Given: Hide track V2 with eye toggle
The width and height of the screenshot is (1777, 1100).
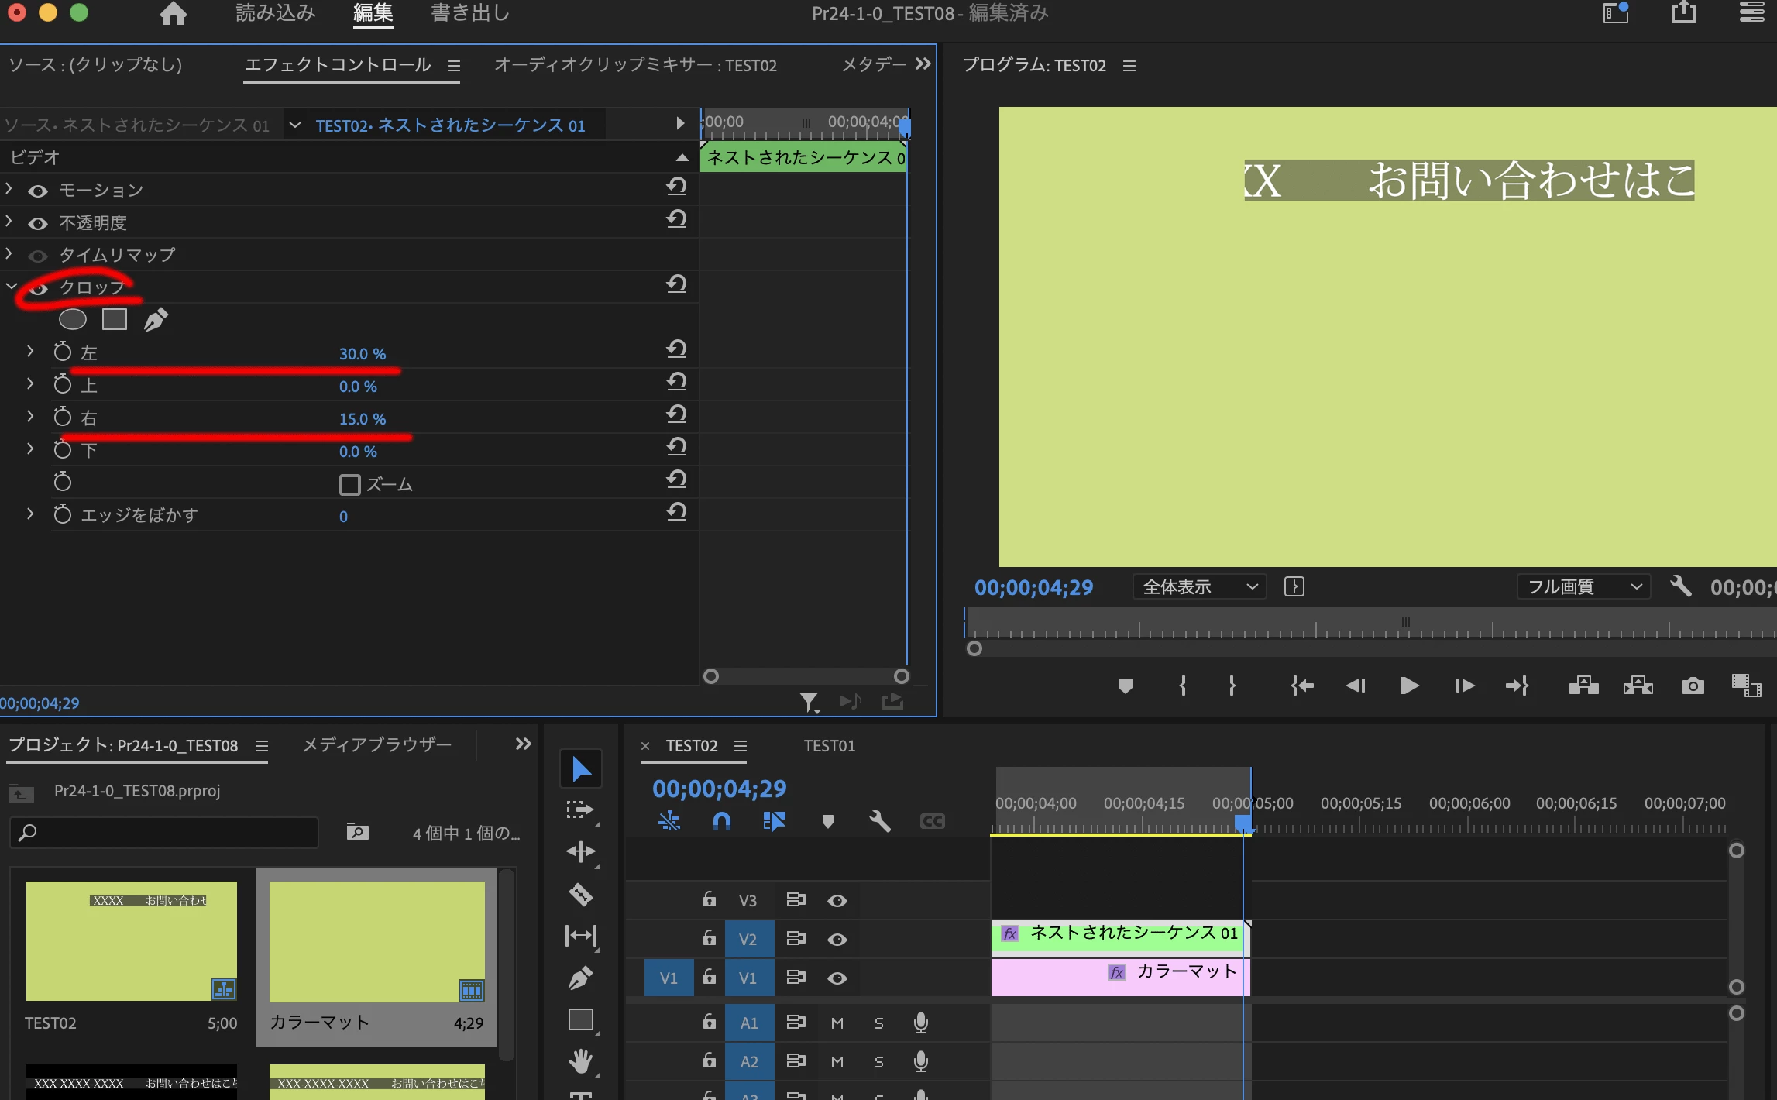Looking at the screenshot, I should click(837, 940).
